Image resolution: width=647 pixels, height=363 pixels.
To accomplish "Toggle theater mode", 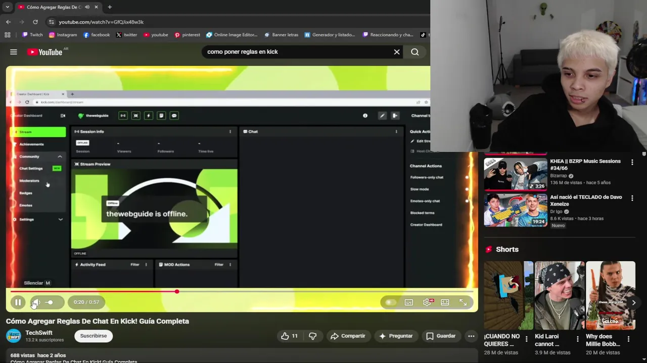I will [x=445, y=302].
